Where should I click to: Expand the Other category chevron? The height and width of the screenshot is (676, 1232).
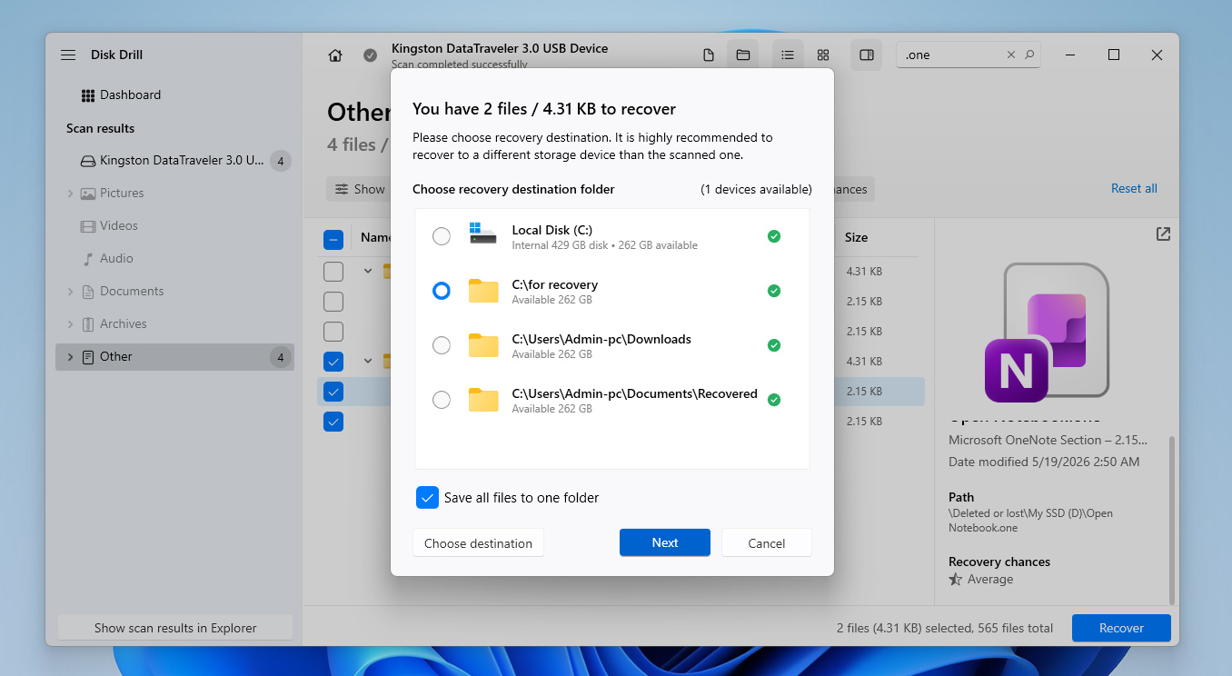tap(71, 357)
